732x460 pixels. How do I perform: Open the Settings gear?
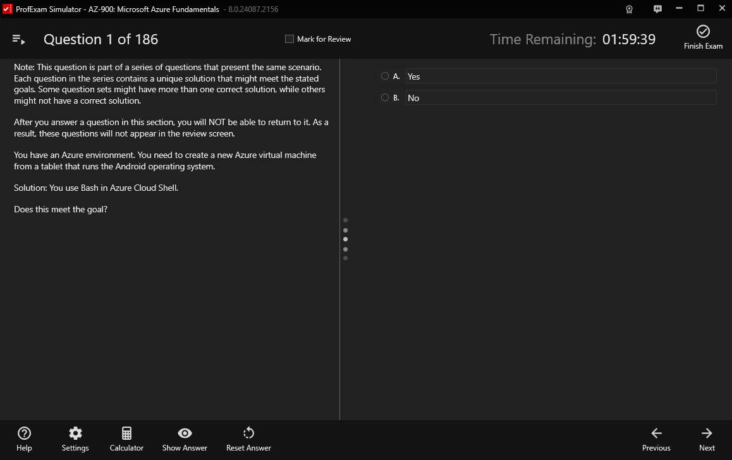coord(75,440)
